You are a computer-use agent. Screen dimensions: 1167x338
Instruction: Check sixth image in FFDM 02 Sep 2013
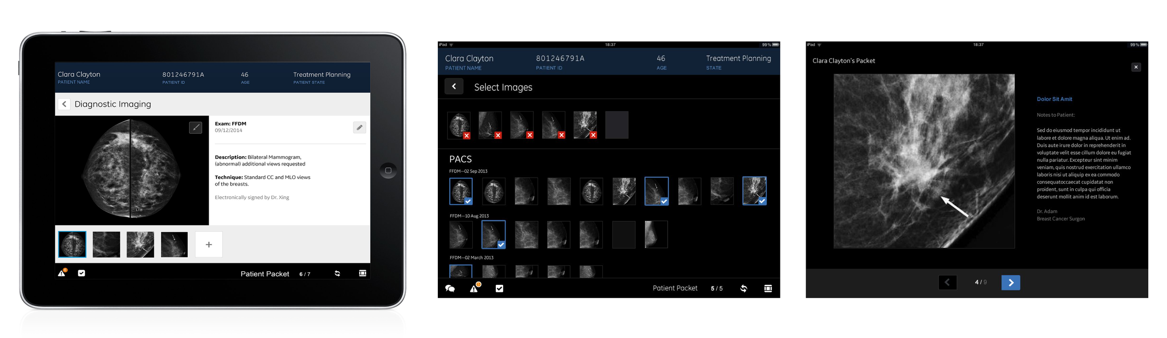pos(624,191)
